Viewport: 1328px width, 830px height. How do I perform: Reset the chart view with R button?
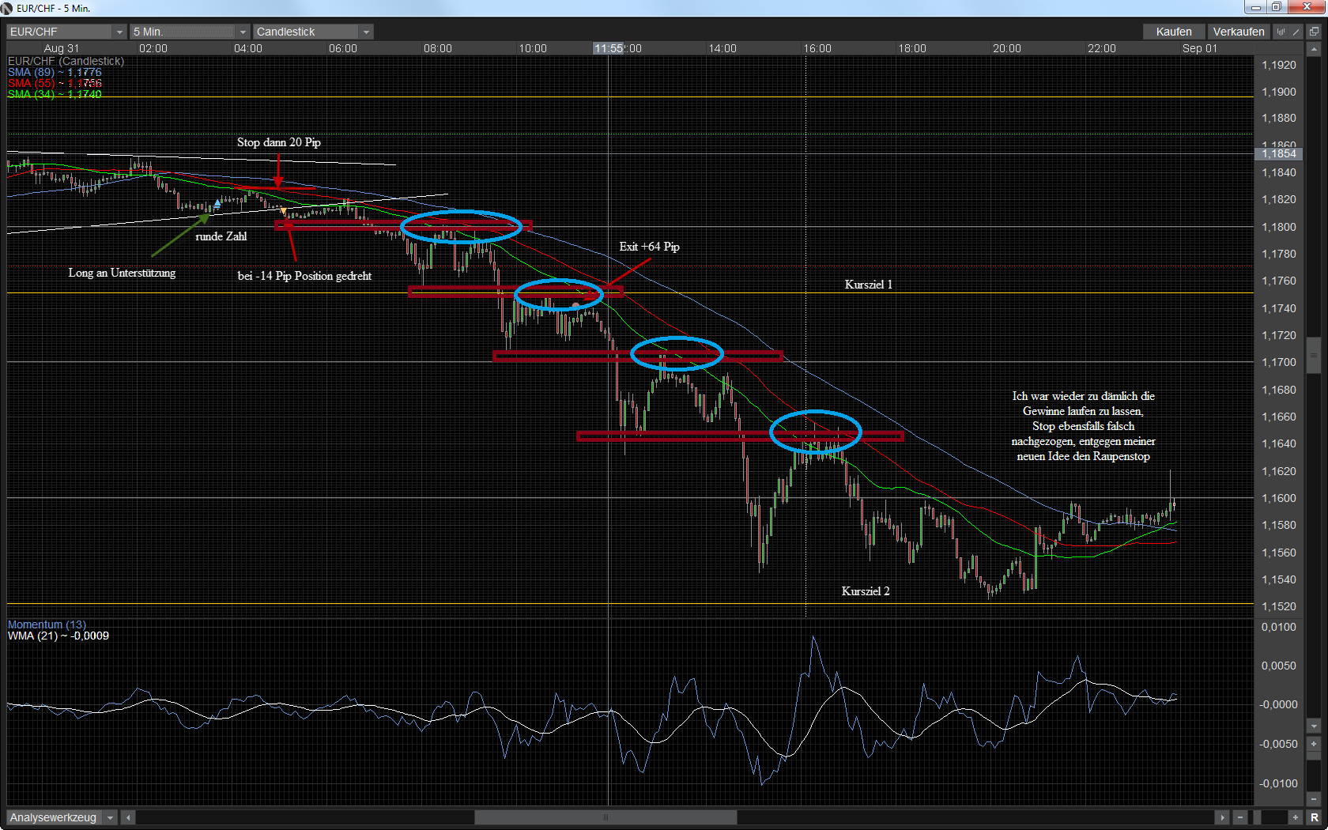(x=1314, y=817)
